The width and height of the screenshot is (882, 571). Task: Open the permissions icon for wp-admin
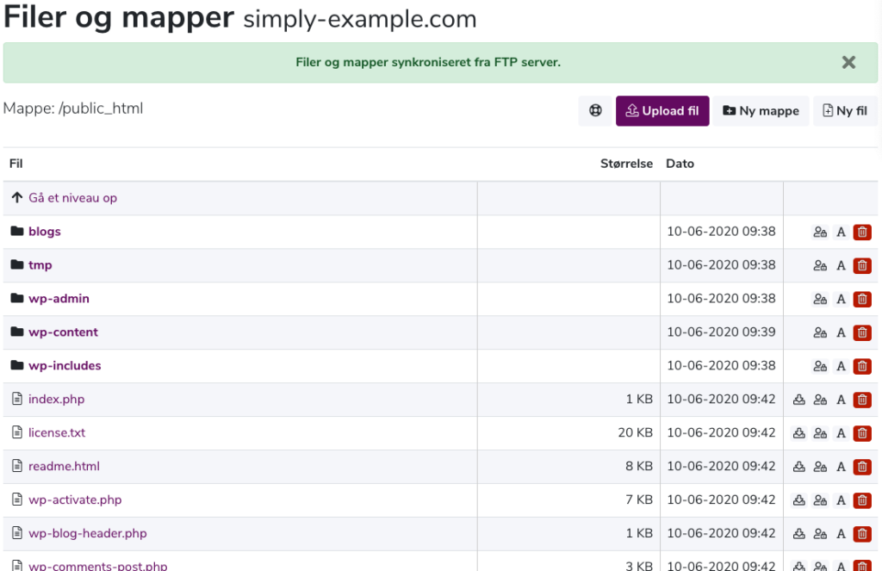point(820,300)
